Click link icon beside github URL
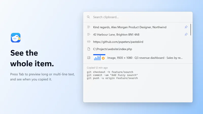 click(89, 42)
